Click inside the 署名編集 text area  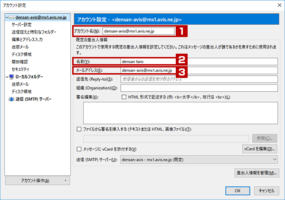(x=180, y=113)
